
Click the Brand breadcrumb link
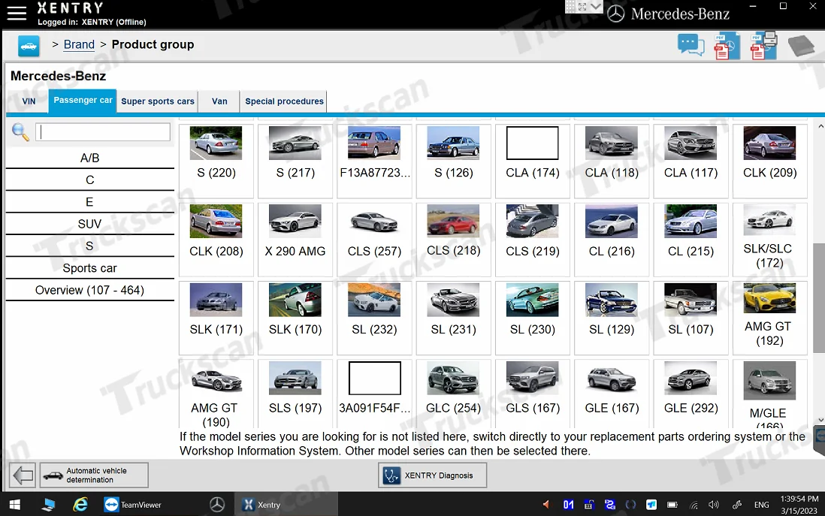(x=79, y=45)
